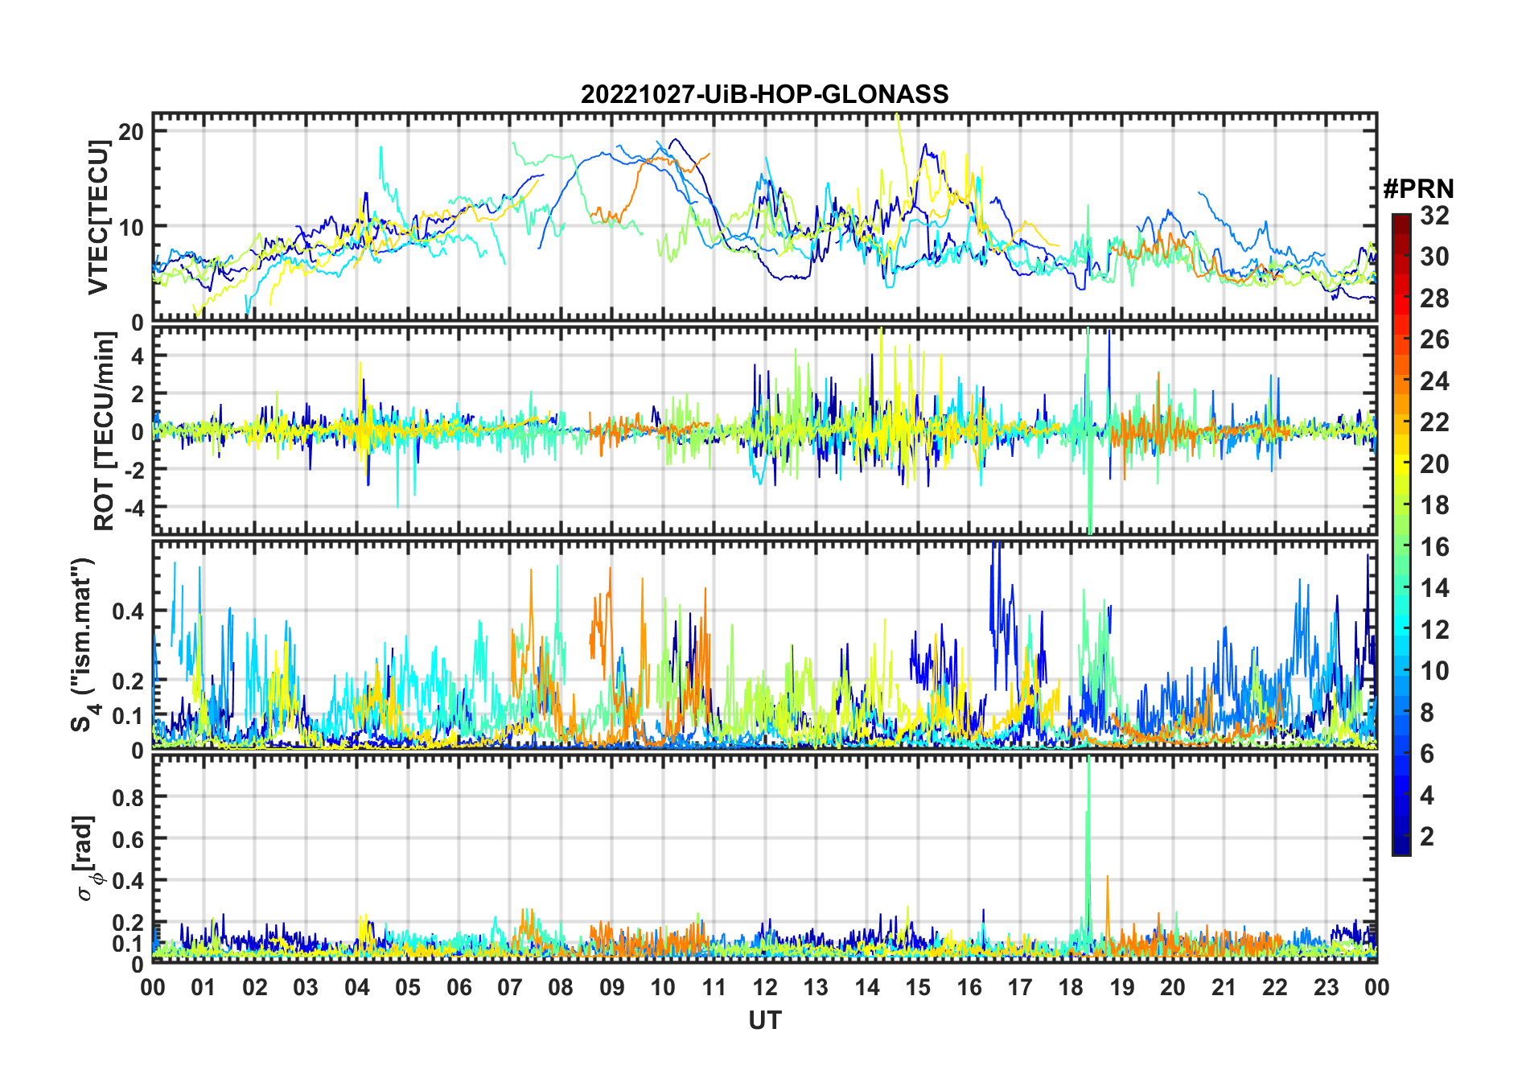1530x1070 pixels.
Task: Click the UT x-axis label
Action: [764, 1021]
